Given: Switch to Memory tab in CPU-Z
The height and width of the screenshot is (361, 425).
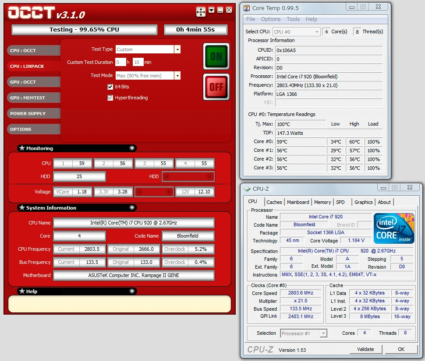Looking at the screenshot, I should [x=322, y=202].
